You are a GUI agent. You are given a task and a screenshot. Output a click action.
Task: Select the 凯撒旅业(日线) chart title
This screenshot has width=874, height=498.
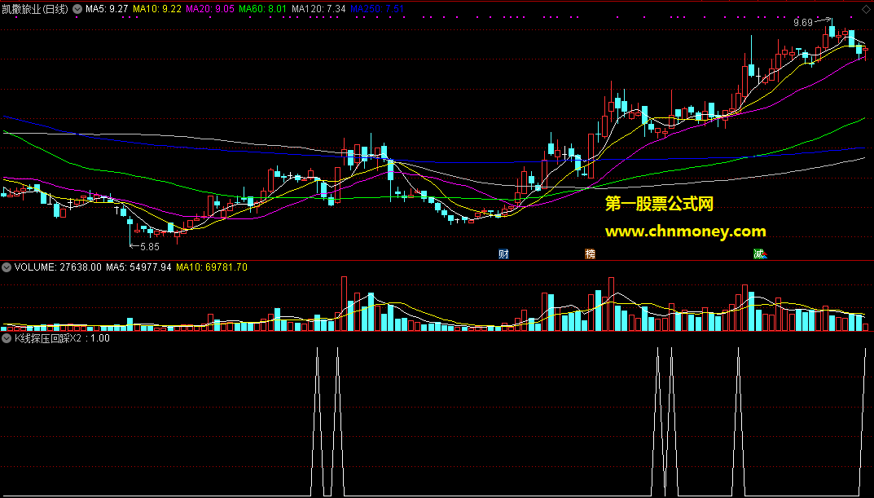point(34,9)
